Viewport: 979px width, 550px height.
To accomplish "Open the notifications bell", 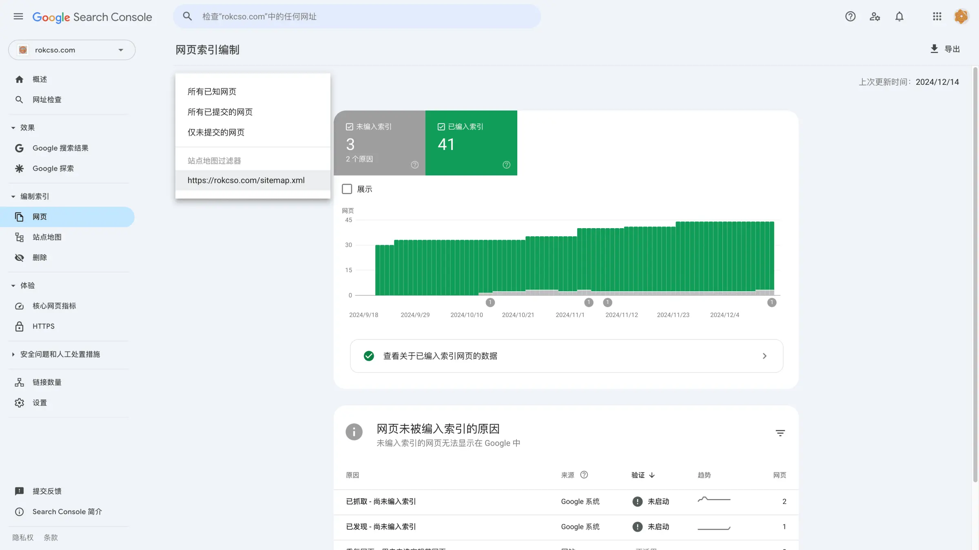I will tap(899, 17).
